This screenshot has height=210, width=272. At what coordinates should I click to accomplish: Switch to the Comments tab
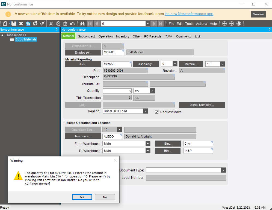pyautogui.click(x=184, y=36)
